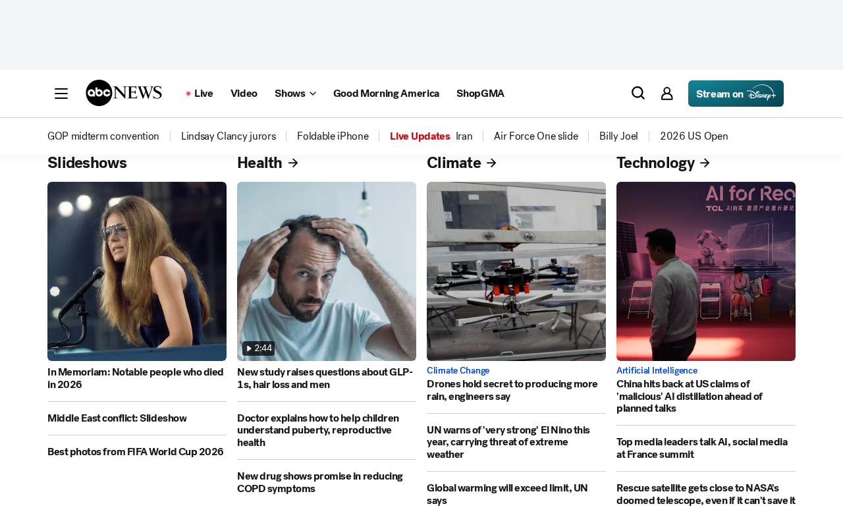The width and height of the screenshot is (843, 527).
Task: Play the 2:44 hair loss video
Action: (x=258, y=348)
